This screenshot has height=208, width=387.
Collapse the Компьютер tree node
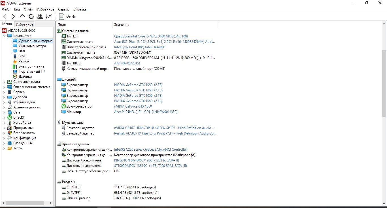pos(4,36)
